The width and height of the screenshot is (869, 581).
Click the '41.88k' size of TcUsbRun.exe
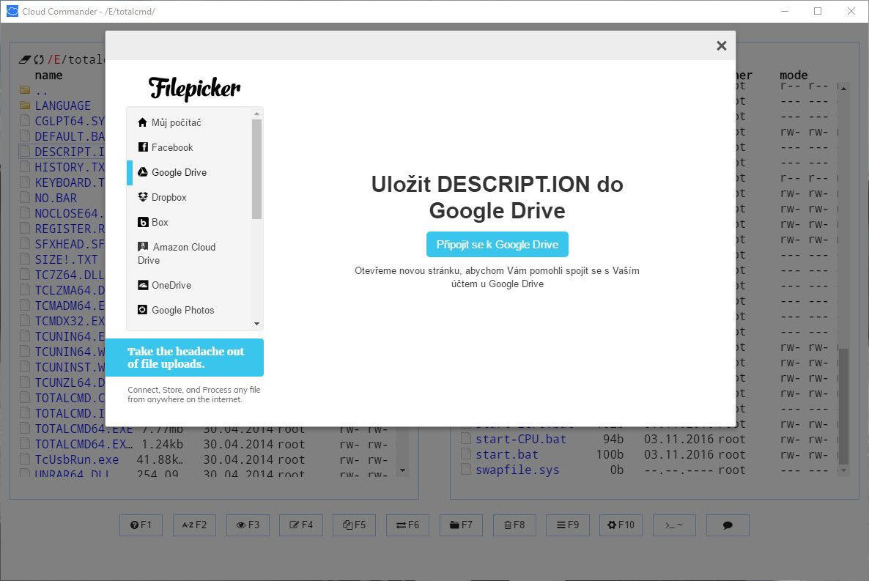(160, 459)
